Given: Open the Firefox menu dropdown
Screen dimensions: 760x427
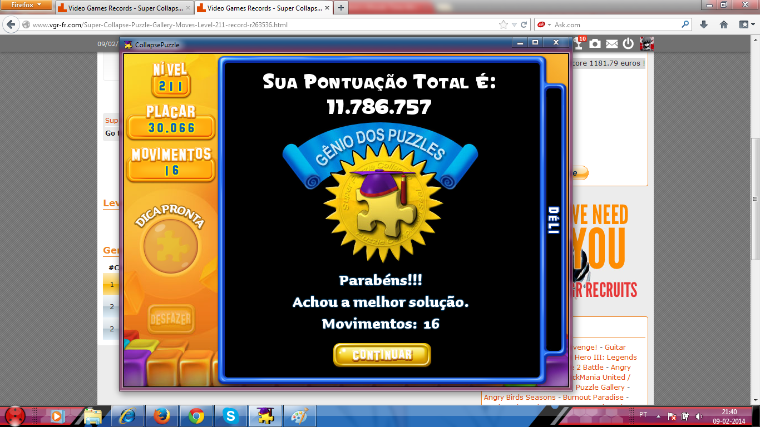Looking at the screenshot, I should tap(27, 5).
